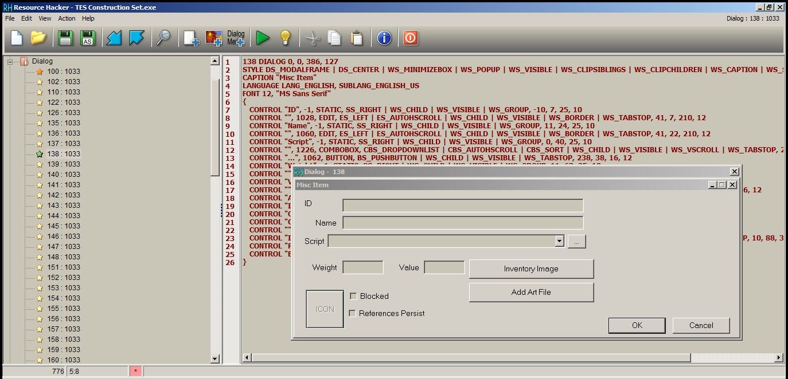Select tree item 137 : 1033
Viewport: 788px width, 379px height.
point(63,144)
